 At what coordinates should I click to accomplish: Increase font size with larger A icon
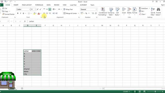pos(38,9)
